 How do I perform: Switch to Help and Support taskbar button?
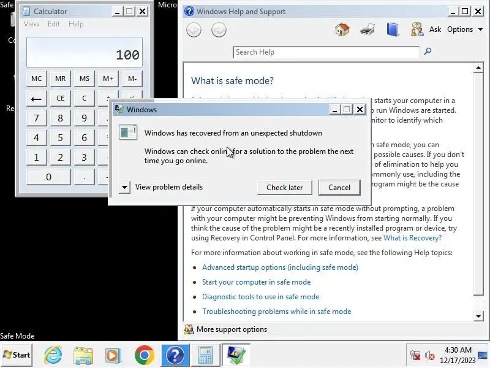[x=175, y=355]
